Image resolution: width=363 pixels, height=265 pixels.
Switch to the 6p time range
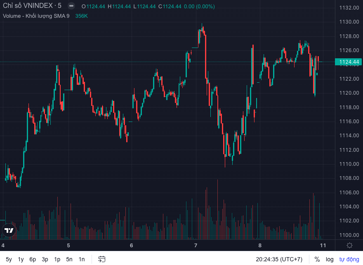pos(33,259)
